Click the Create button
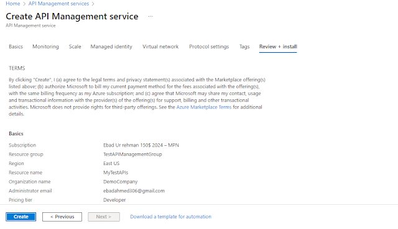This screenshot has height=229, width=398. (x=21, y=217)
